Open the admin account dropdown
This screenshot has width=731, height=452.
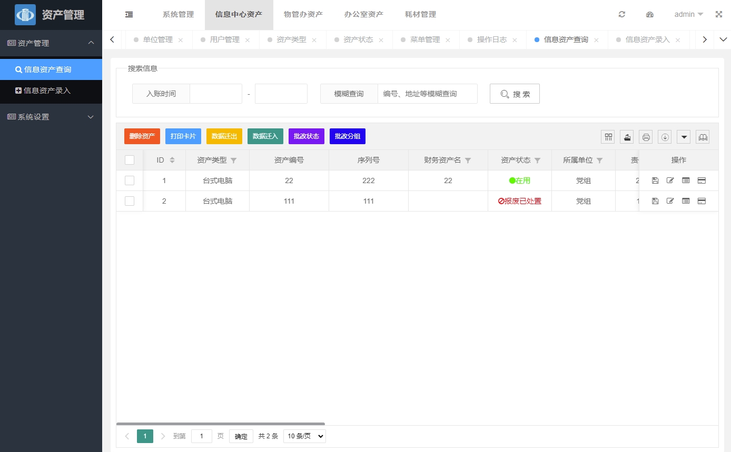coord(688,14)
